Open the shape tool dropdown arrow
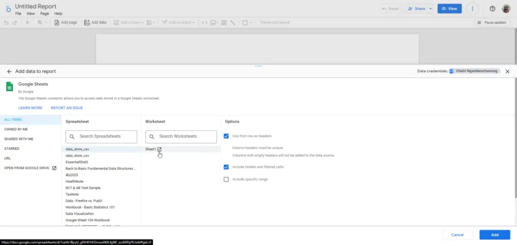The width and height of the screenshot is (517, 245). 251,22
